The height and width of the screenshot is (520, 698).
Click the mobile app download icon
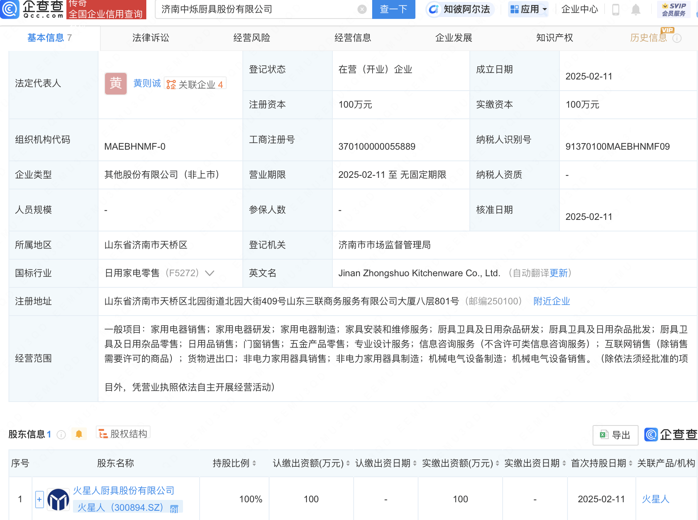[615, 10]
